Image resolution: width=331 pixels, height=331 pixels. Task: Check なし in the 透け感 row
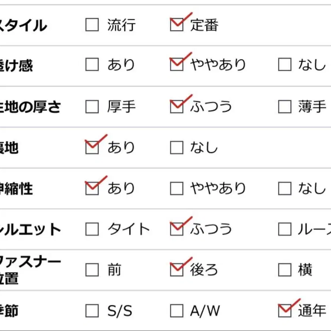pos(285,65)
